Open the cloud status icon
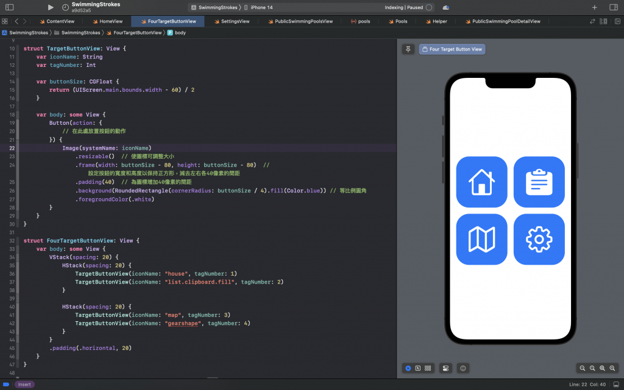 445,7
